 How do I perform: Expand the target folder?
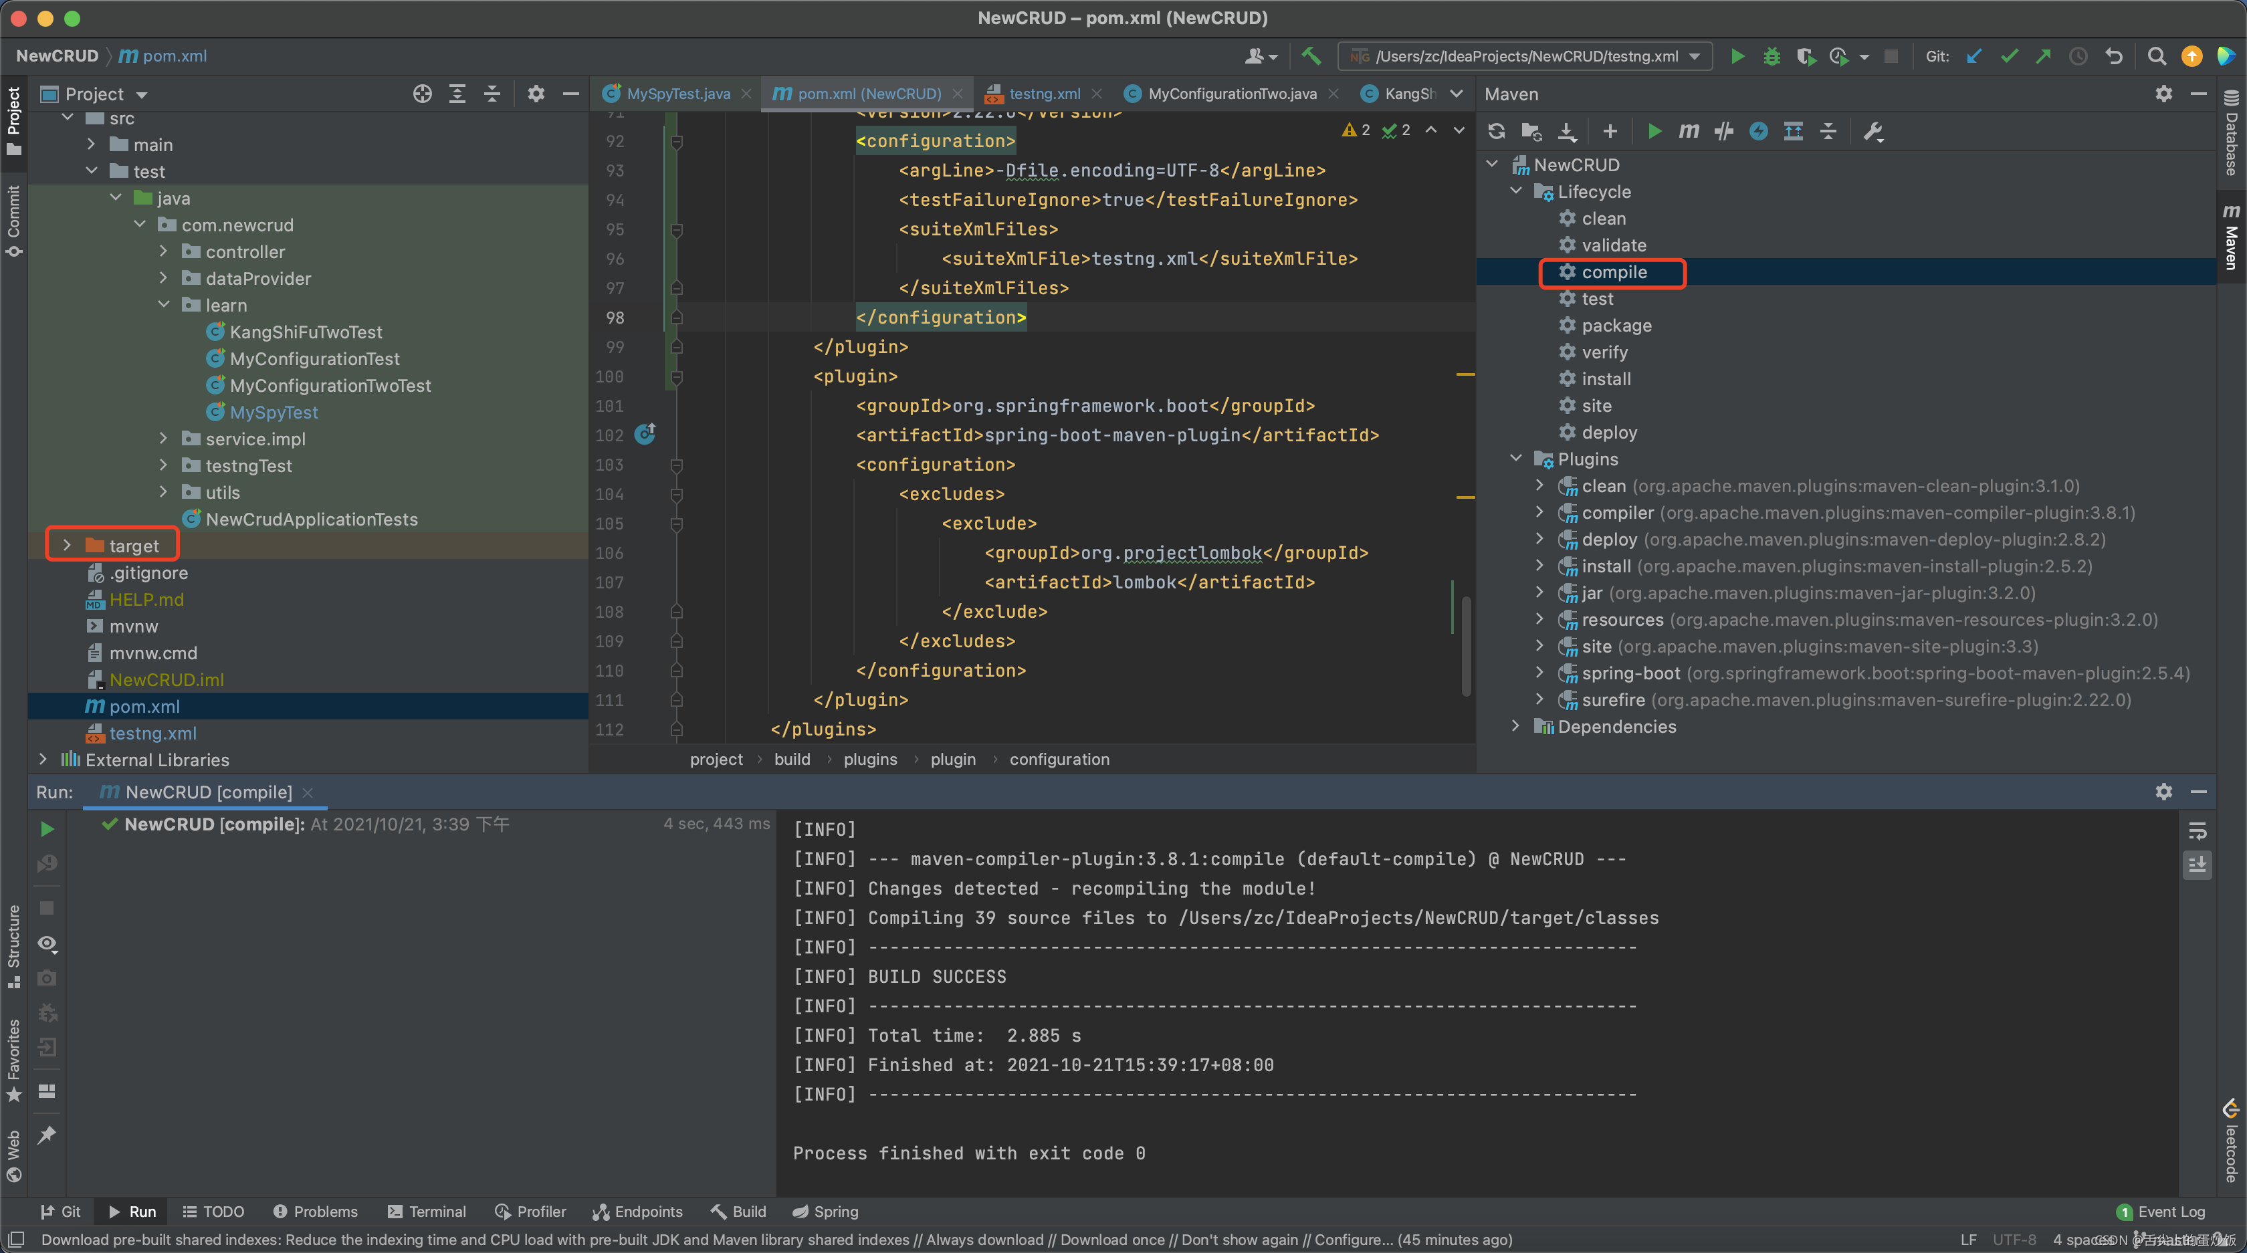coord(67,546)
